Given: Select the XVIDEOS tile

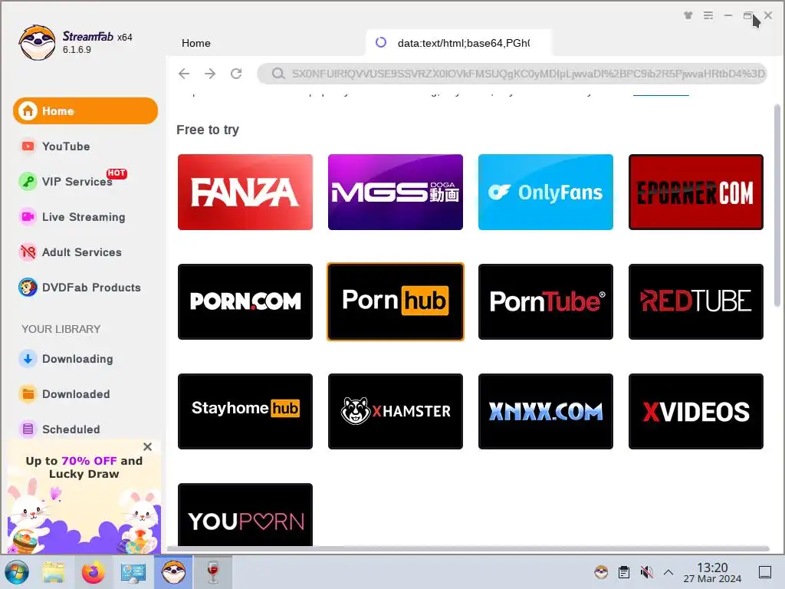Looking at the screenshot, I should coord(696,411).
